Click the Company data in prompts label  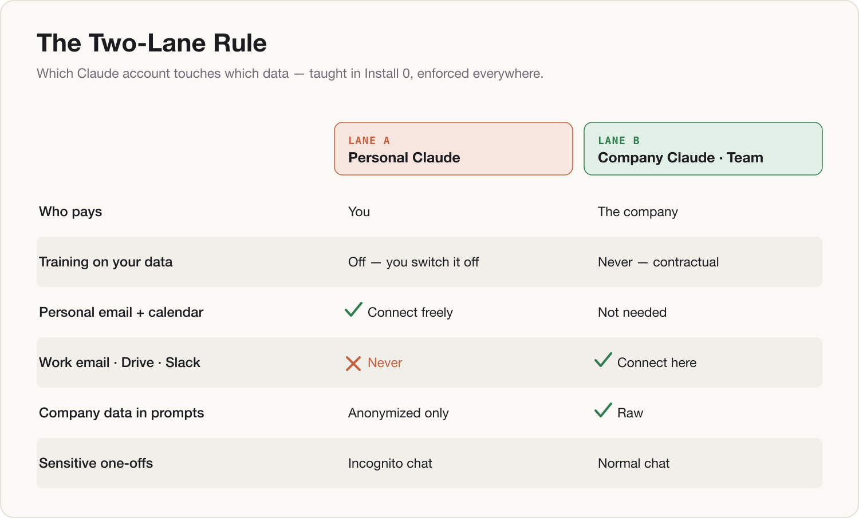click(121, 413)
